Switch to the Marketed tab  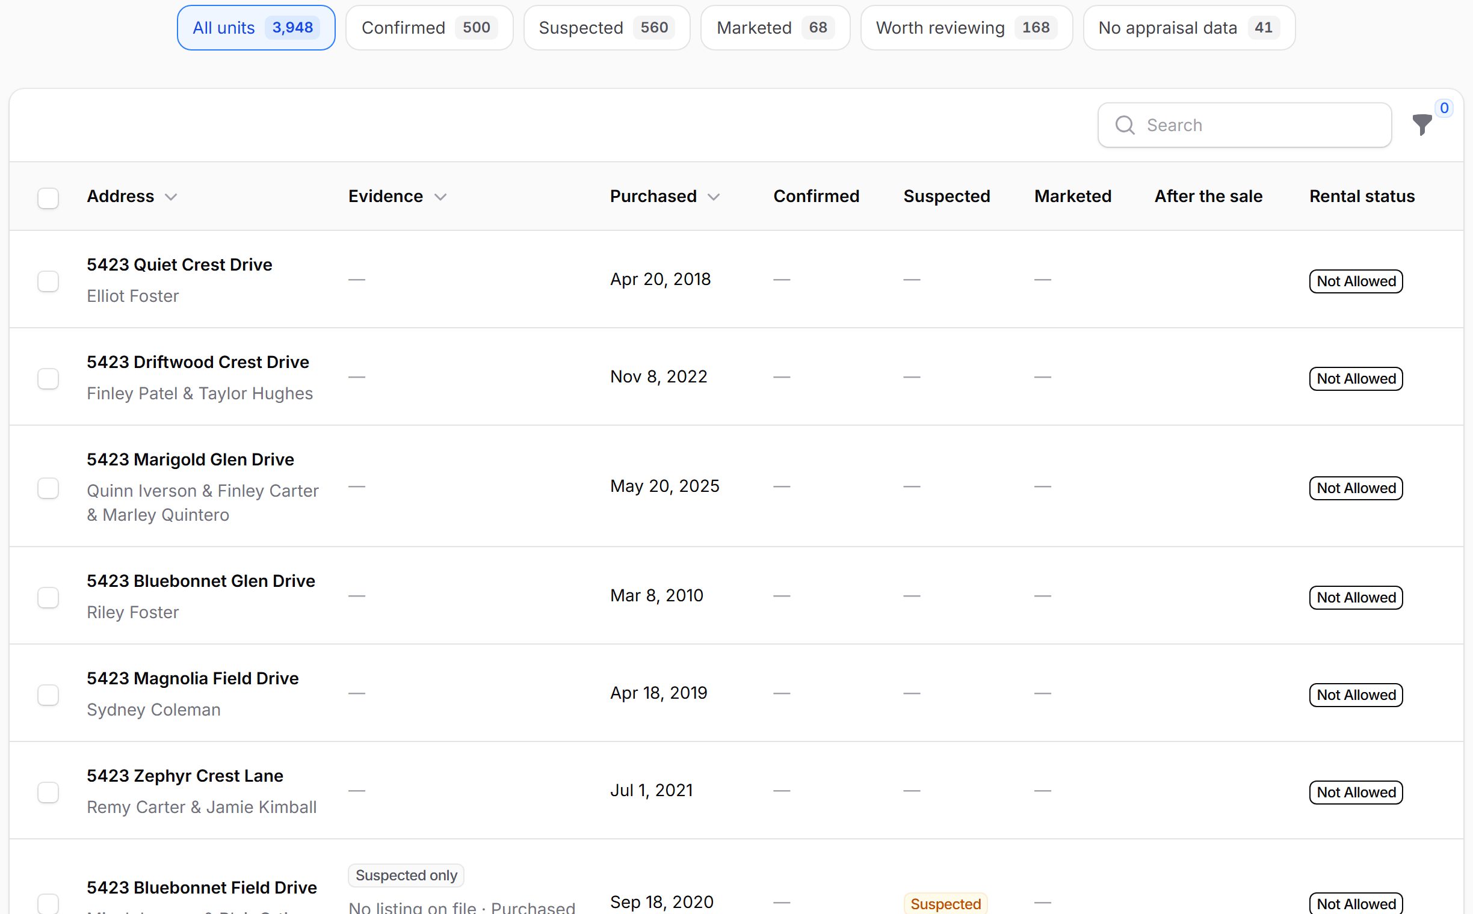[776, 28]
